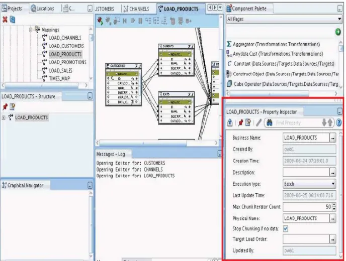Increase Max Chunk Iterator Count with the stepper
The height and width of the screenshot is (261, 346).
point(334,205)
